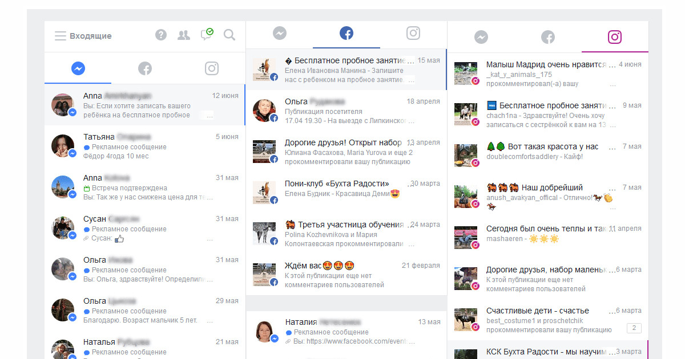Click Ольга's avatar in the Facebook list
This screenshot has height=359, width=685.
[264, 111]
